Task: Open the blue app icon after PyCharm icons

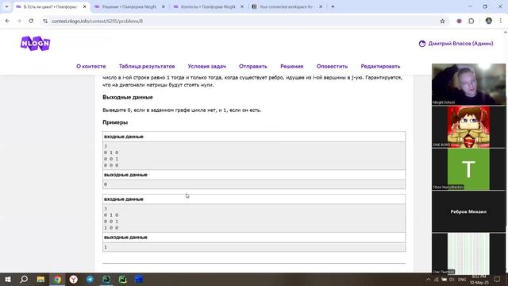Action: [139, 279]
